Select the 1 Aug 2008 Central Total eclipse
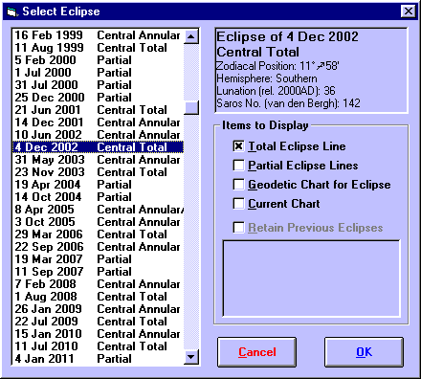The height and width of the screenshot is (379, 421). pyautogui.click(x=98, y=297)
